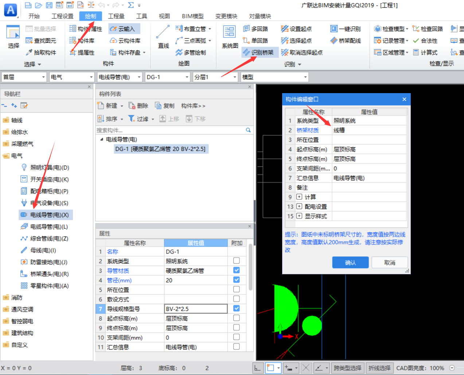Click the 折线选择 button

(379, 368)
